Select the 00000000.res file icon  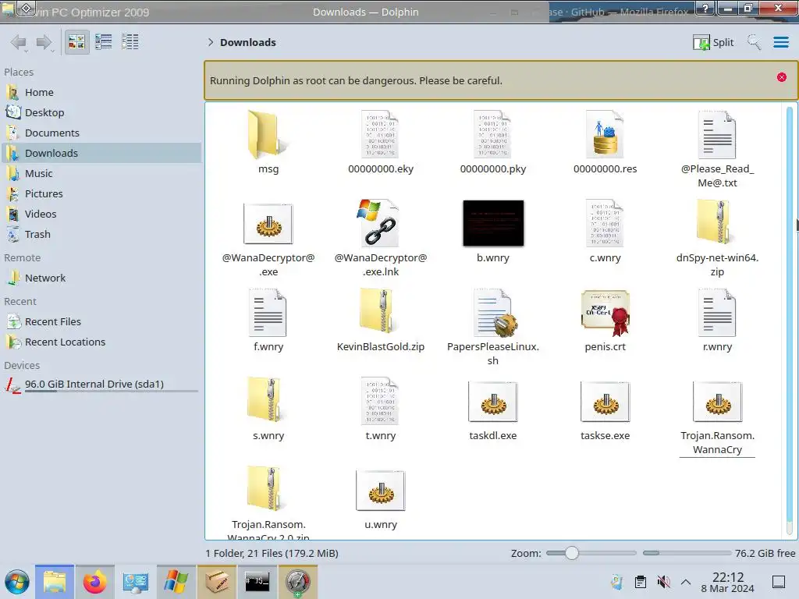[605, 134]
